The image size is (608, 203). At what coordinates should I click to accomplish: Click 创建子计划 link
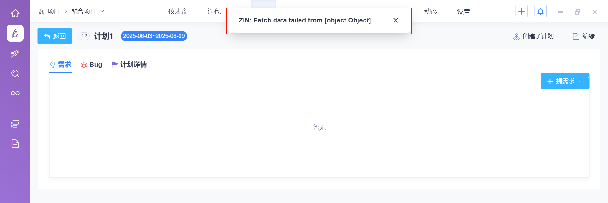click(533, 36)
